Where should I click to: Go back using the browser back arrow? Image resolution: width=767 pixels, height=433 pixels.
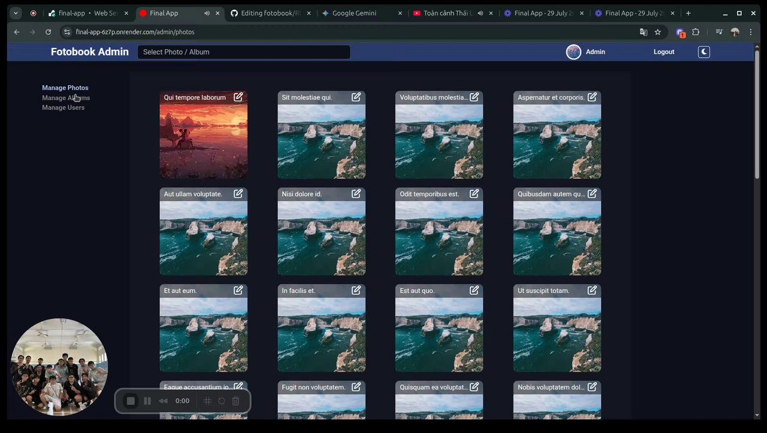[17, 32]
